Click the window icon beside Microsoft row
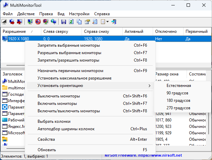Image resolution: width=212 pixels, height=160 pixels. [x=5, y=133]
